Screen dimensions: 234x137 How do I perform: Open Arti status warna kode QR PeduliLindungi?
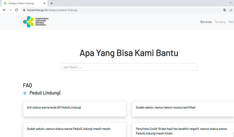click(x=75, y=109)
